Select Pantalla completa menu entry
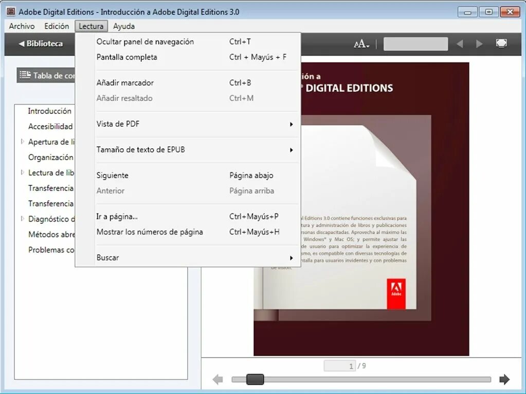Screen dimensions: 526x394 click(x=188, y=57)
